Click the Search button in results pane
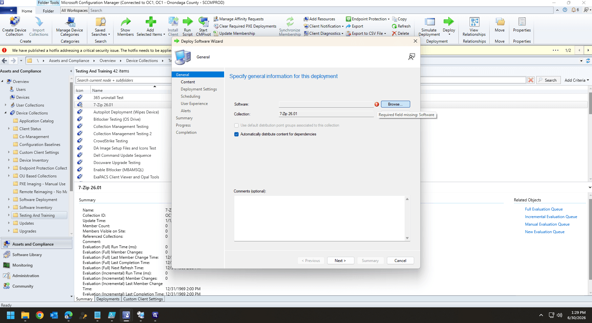 point(548,80)
